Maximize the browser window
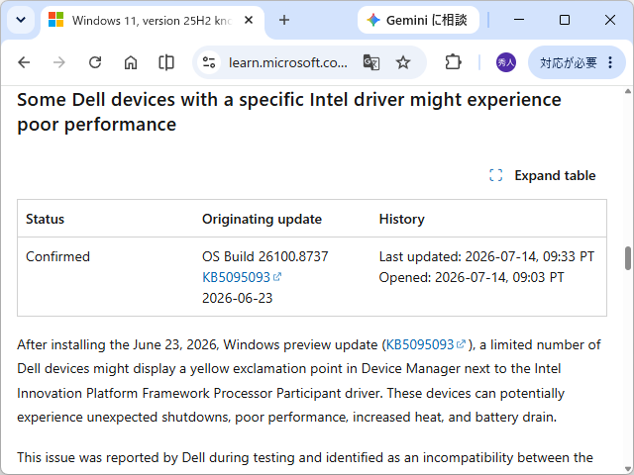The image size is (634, 475). 565,20
